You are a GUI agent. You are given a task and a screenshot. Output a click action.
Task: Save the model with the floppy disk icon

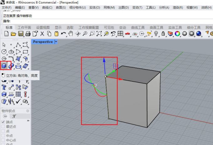pyautogui.click(x=21, y=34)
